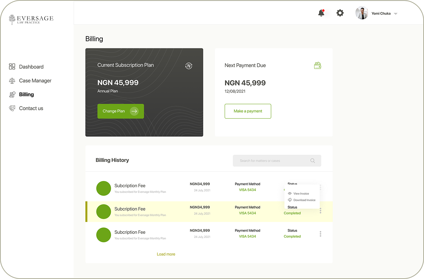
Task: Open the options menu on the highlighted billing row
Action: [320, 210]
